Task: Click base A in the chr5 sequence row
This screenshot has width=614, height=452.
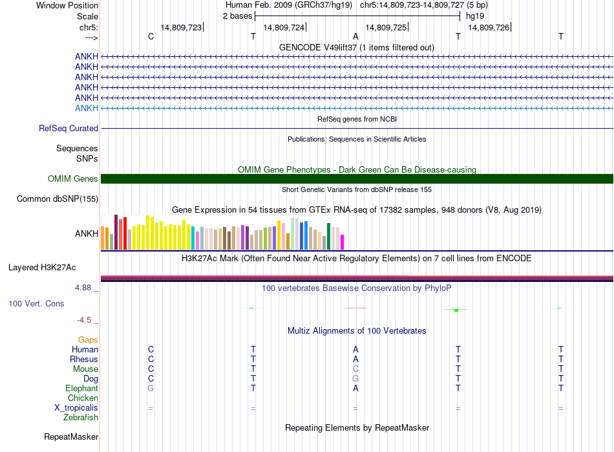Action: point(355,36)
